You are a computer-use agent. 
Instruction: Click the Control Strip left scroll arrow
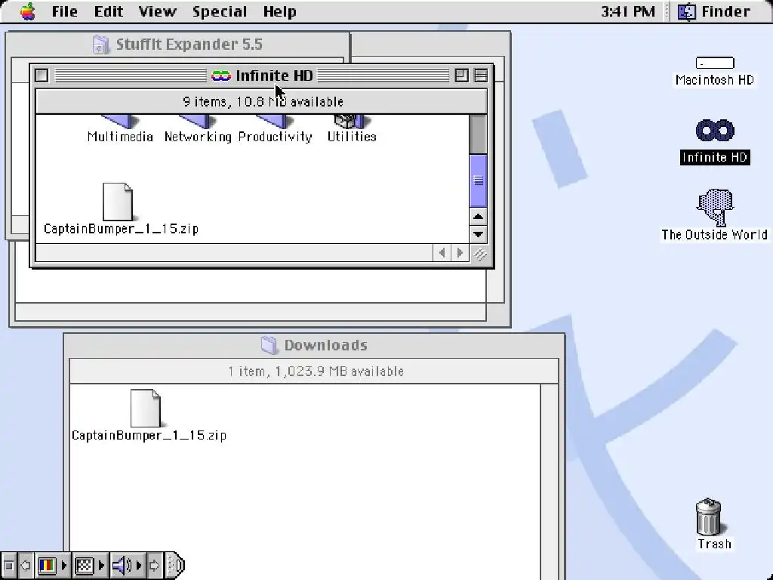pos(25,565)
